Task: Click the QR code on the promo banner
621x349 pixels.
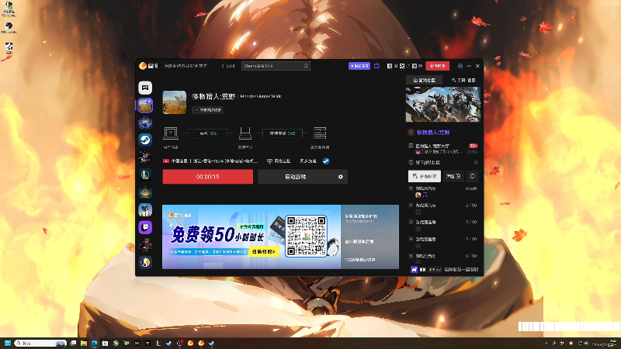Action: [x=306, y=237]
